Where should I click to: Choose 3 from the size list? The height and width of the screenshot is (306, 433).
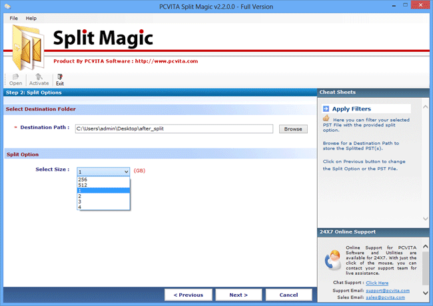pos(103,202)
